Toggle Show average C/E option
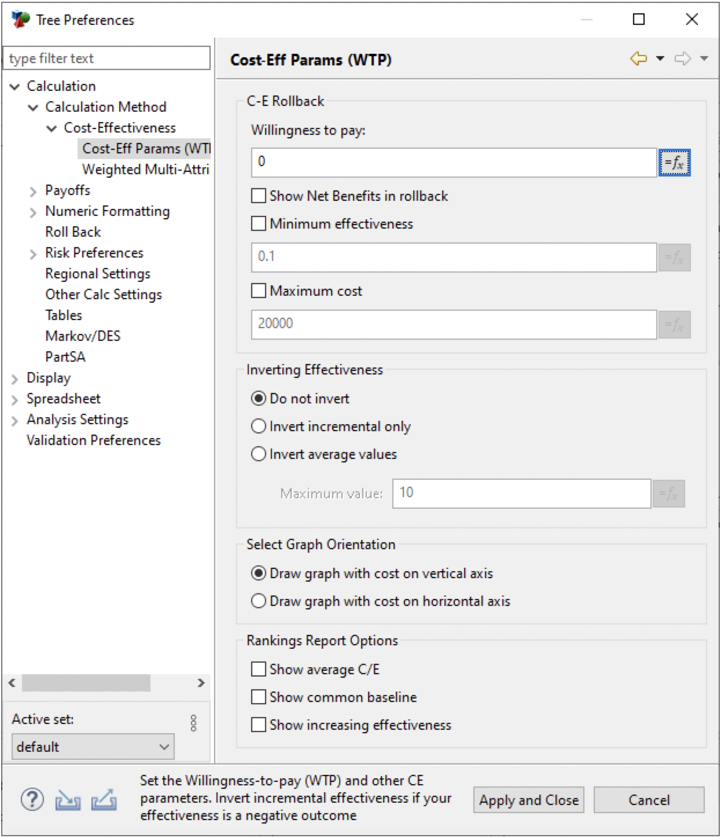 (x=259, y=670)
